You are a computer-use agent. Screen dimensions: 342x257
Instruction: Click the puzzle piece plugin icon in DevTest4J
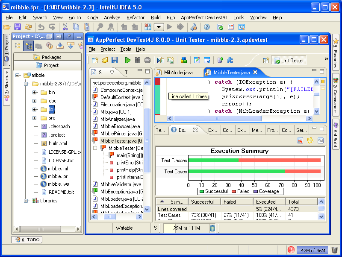[x=230, y=60]
